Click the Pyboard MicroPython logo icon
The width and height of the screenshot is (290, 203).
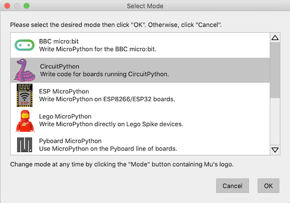(25, 145)
